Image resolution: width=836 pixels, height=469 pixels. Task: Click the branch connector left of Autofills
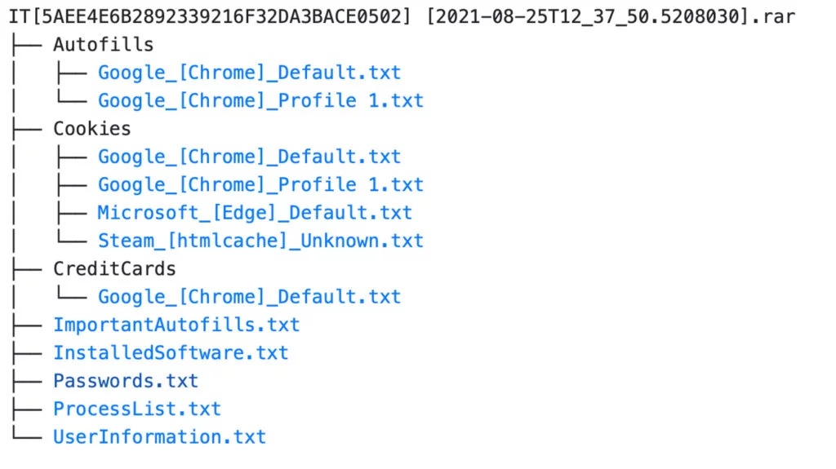point(26,44)
